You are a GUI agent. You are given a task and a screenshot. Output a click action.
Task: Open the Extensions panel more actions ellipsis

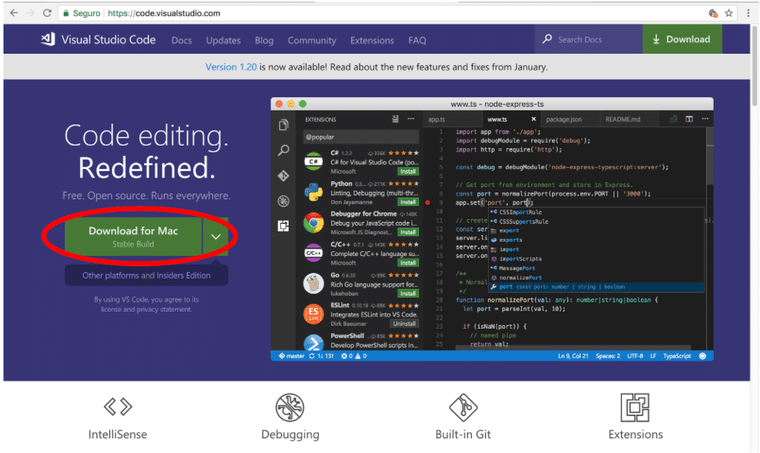[411, 119]
